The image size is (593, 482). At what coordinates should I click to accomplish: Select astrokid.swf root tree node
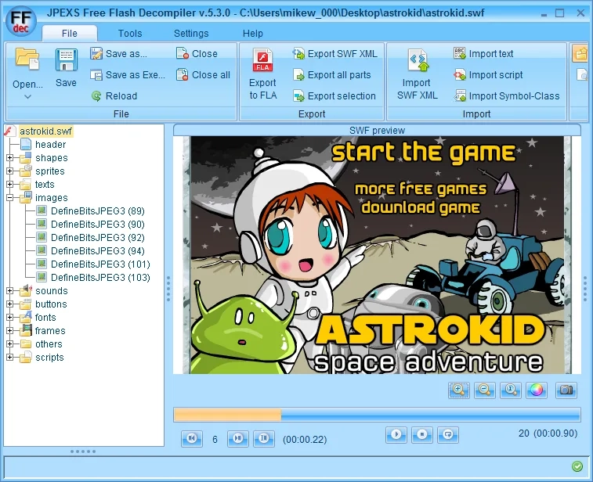(x=45, y=131)
